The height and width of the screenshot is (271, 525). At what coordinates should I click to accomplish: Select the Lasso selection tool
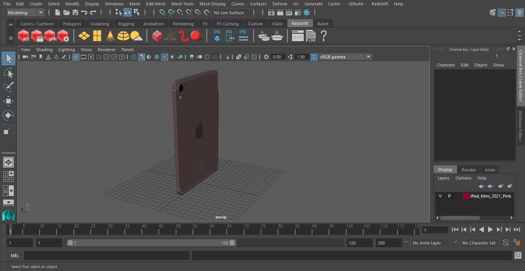point(8,73)
